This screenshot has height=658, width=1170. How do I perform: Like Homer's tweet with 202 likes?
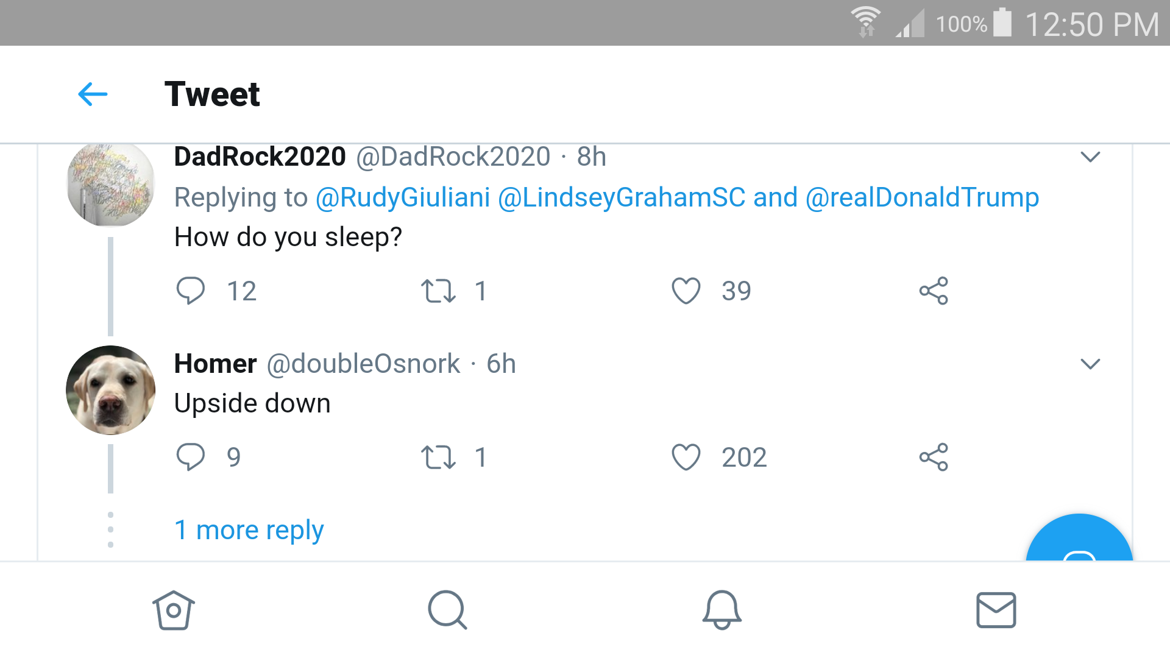(686, 457)
